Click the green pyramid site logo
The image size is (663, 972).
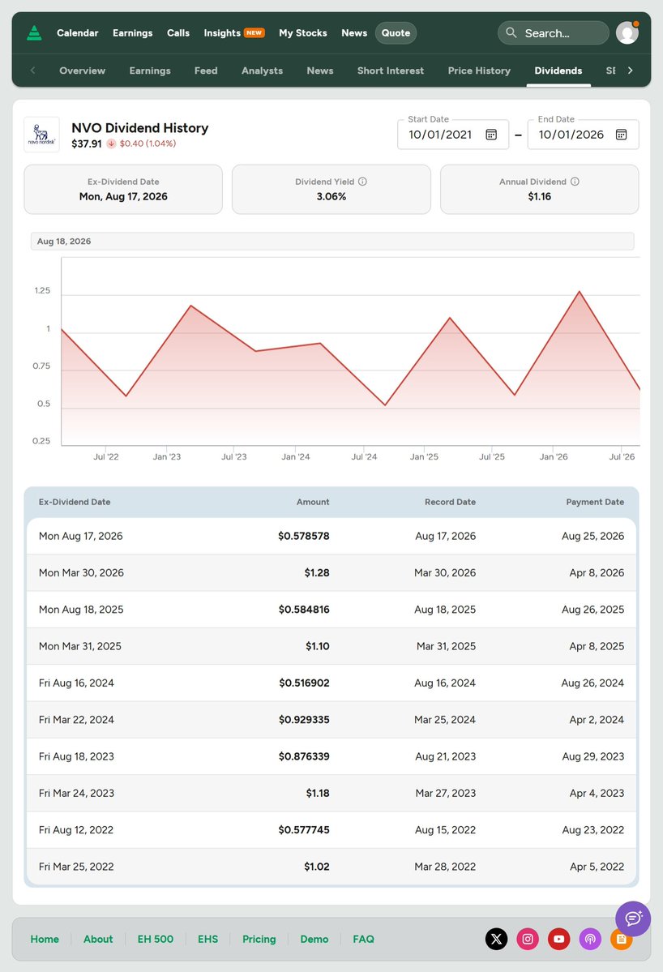coord(35,33)
